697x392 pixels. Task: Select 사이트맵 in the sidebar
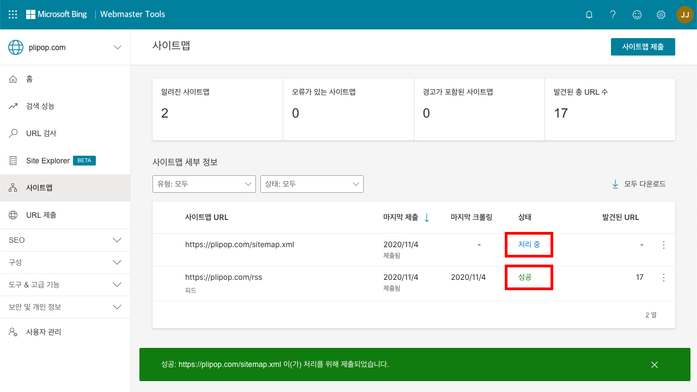coord(65,188)
